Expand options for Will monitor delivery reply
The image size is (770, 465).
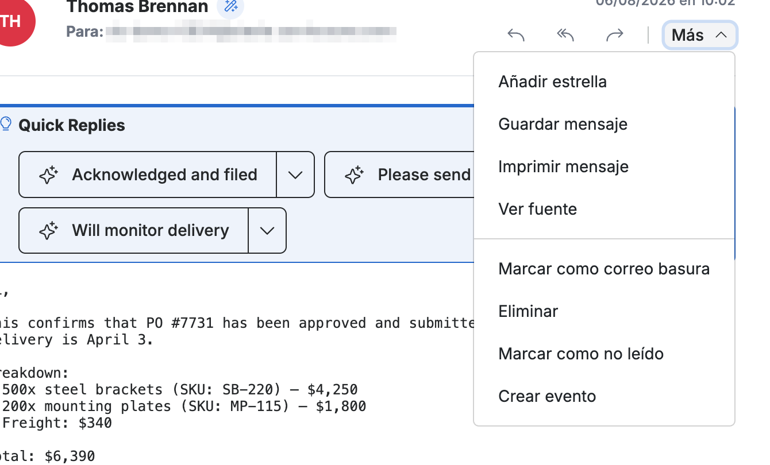coord(267,231)
